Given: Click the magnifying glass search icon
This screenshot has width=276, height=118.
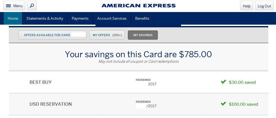Looking at the screenshot, I should click(32, 6).
